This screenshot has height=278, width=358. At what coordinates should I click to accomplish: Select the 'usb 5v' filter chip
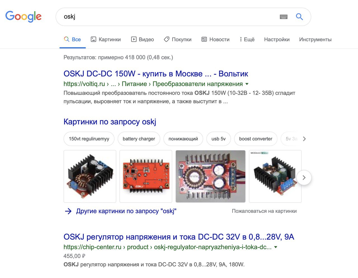pos(218,139)
